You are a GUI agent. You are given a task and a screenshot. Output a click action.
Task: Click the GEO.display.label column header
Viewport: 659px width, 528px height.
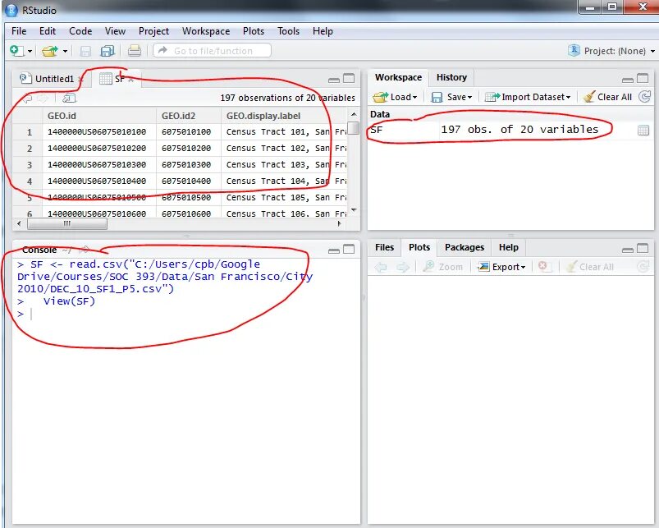[x=284, y=116]
